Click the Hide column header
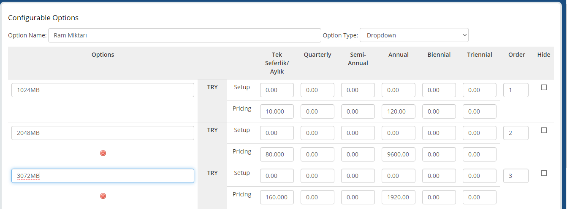This screenshot has height=209, width=567. 544,55
